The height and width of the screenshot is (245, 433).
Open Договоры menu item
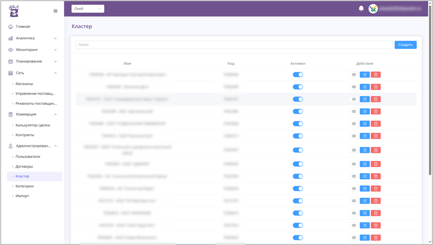[24, 167]
